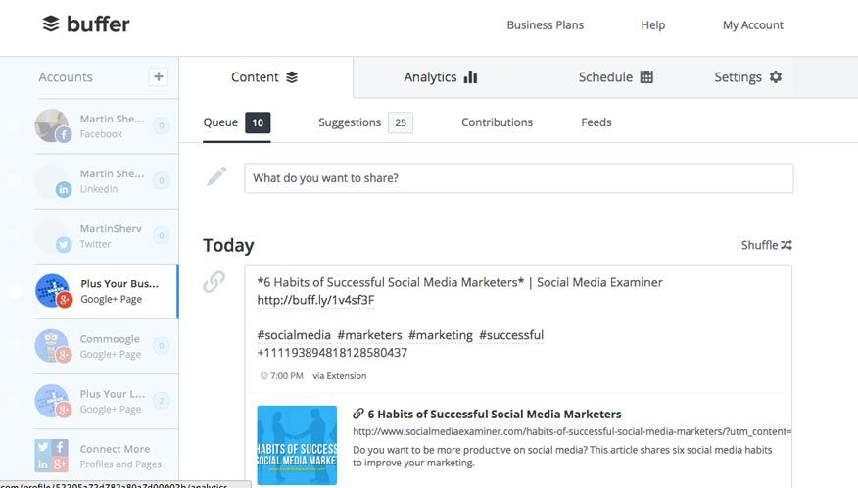Screen dimensions: 858x488
Task: Open the Settings tab with gear
Action: [748, 77]
